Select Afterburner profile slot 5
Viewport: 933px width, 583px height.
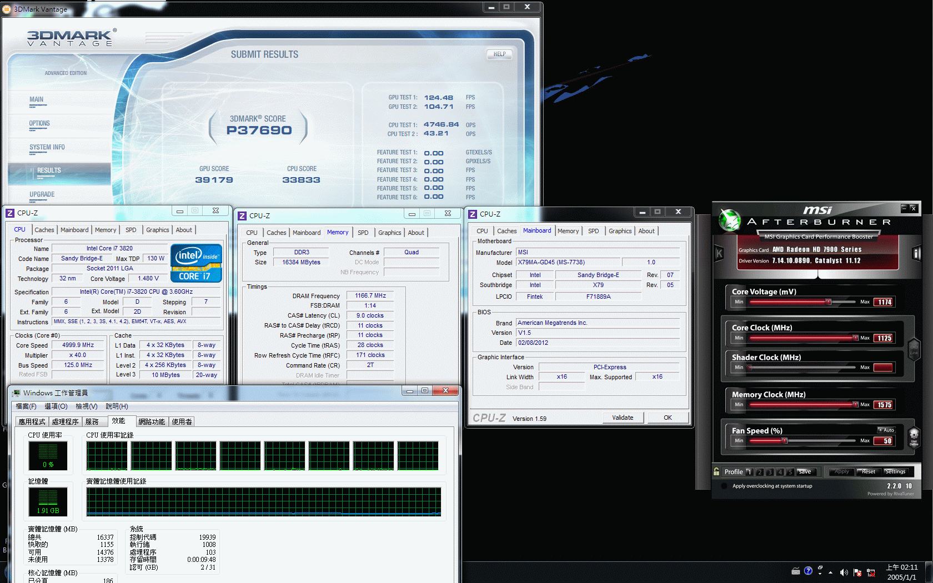click(x=790, y=472)
